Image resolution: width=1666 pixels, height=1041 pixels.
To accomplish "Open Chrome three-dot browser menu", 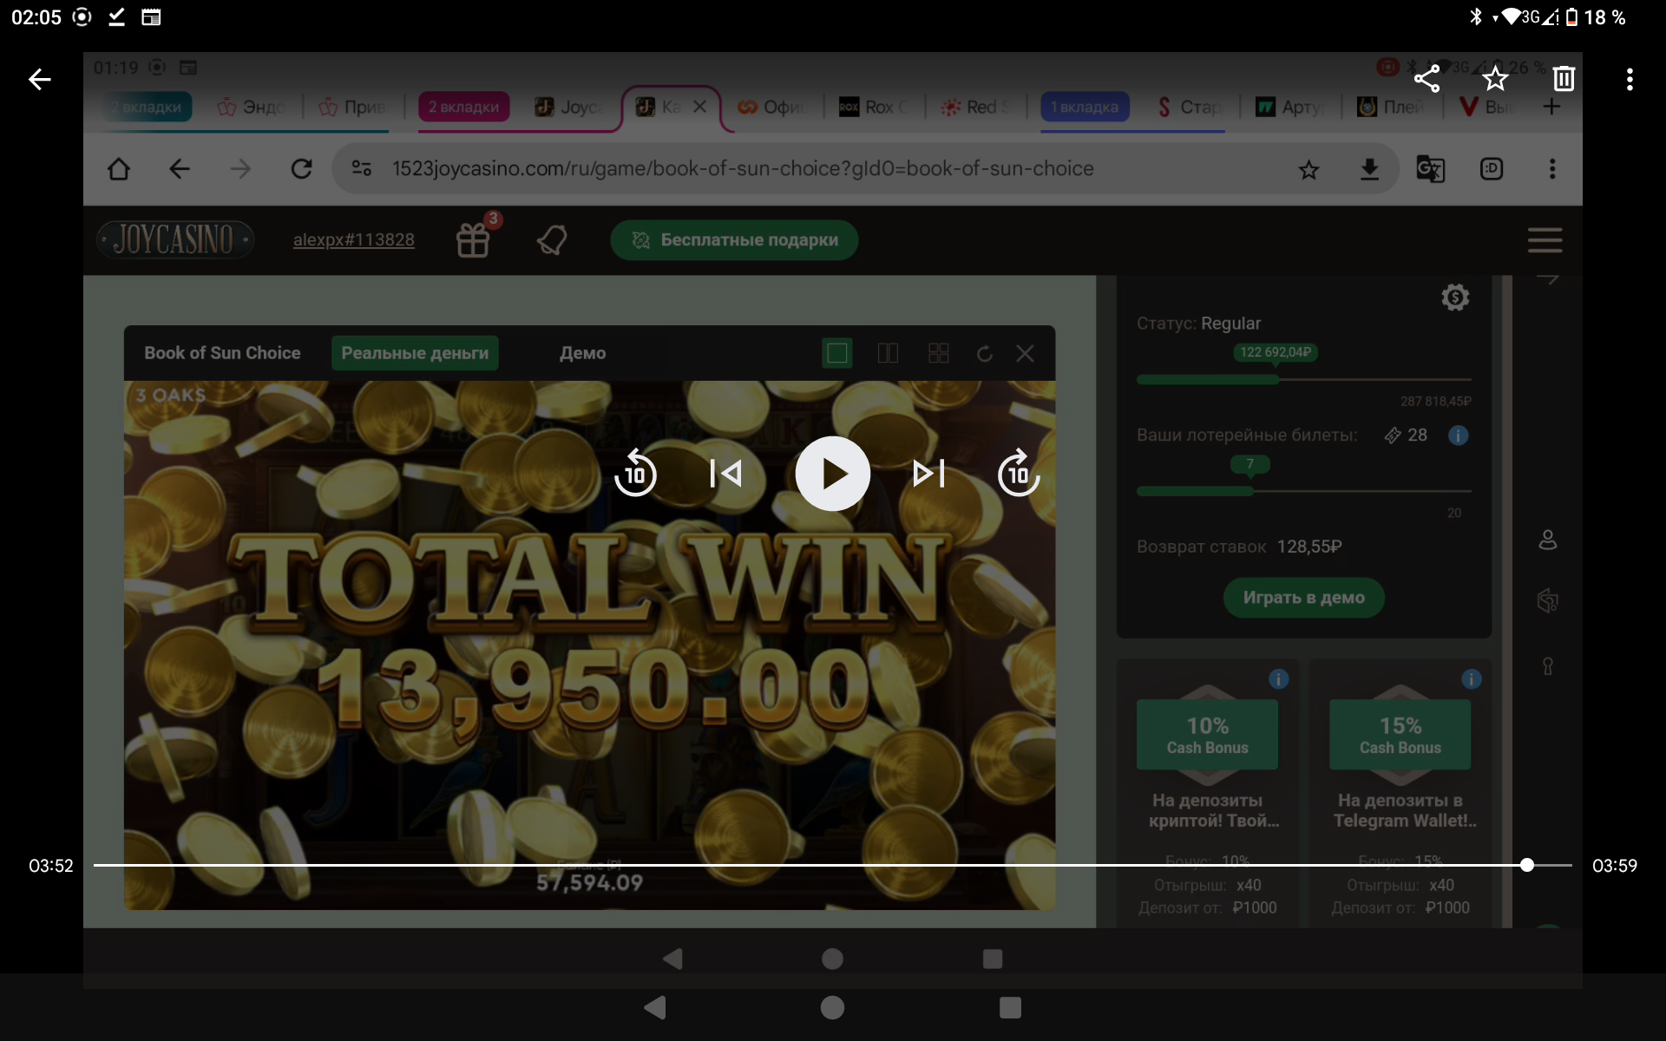I will (x=1551, y=169).
